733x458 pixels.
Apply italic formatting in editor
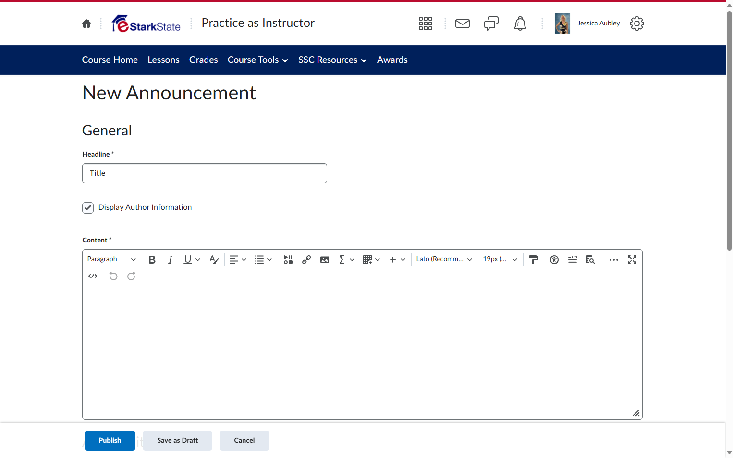(170, 260)
